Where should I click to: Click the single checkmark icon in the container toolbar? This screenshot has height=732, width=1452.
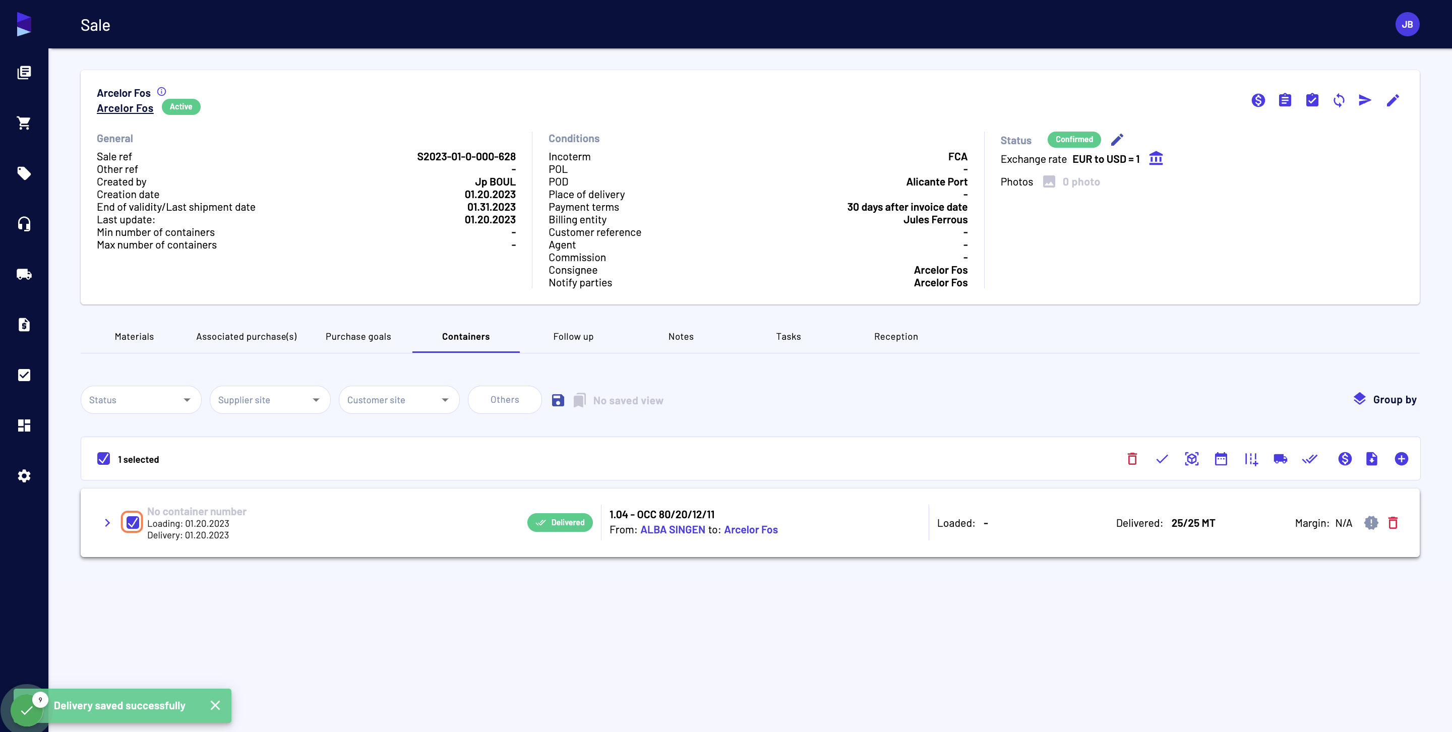(1162, 459)
